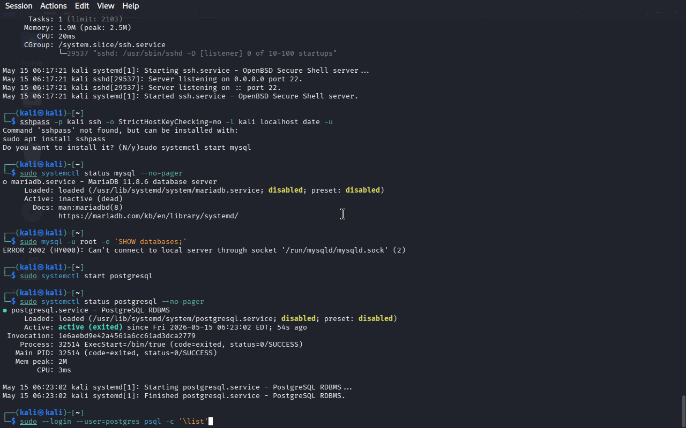Screen dimensions: 686x428
Task: Click the hollow status circle beside mariadb.service
Action: pos(5,182)
